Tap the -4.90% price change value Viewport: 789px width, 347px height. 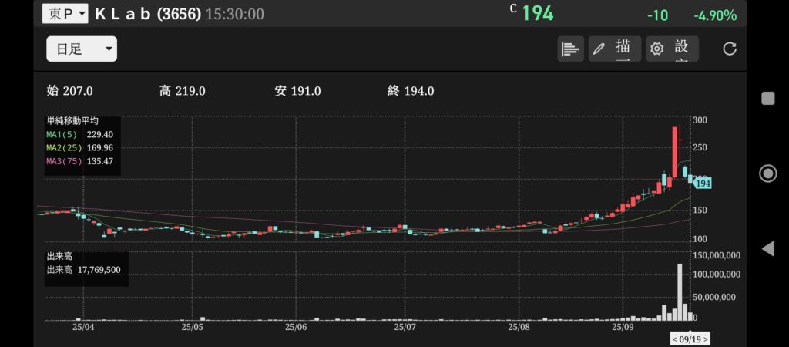pyautogui.click(x=714, y=15)
